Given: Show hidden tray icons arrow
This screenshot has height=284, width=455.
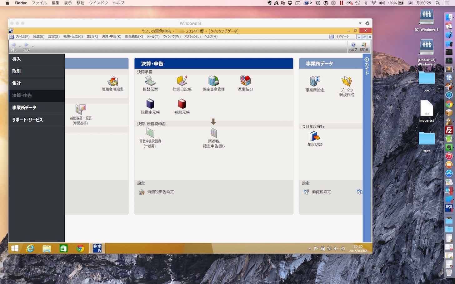Looking at the screenshot, I should pyautogui.click(x=310, y=249).
